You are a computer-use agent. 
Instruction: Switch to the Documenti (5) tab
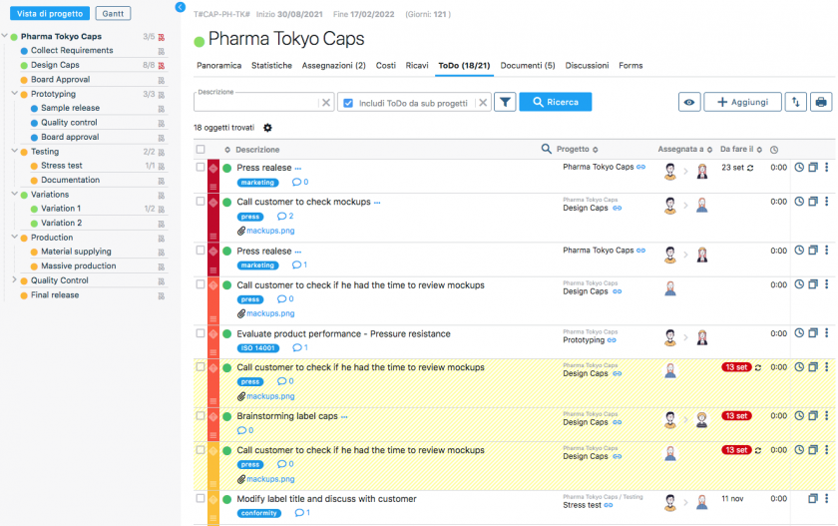coord(528,66)
